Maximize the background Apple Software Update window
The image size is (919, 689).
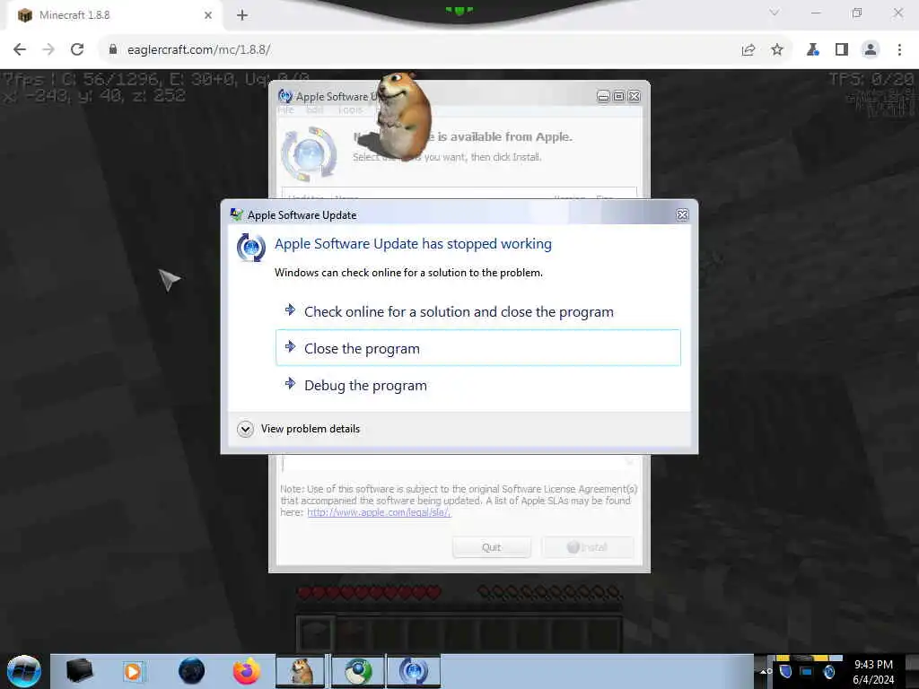[x=619, y=97]
